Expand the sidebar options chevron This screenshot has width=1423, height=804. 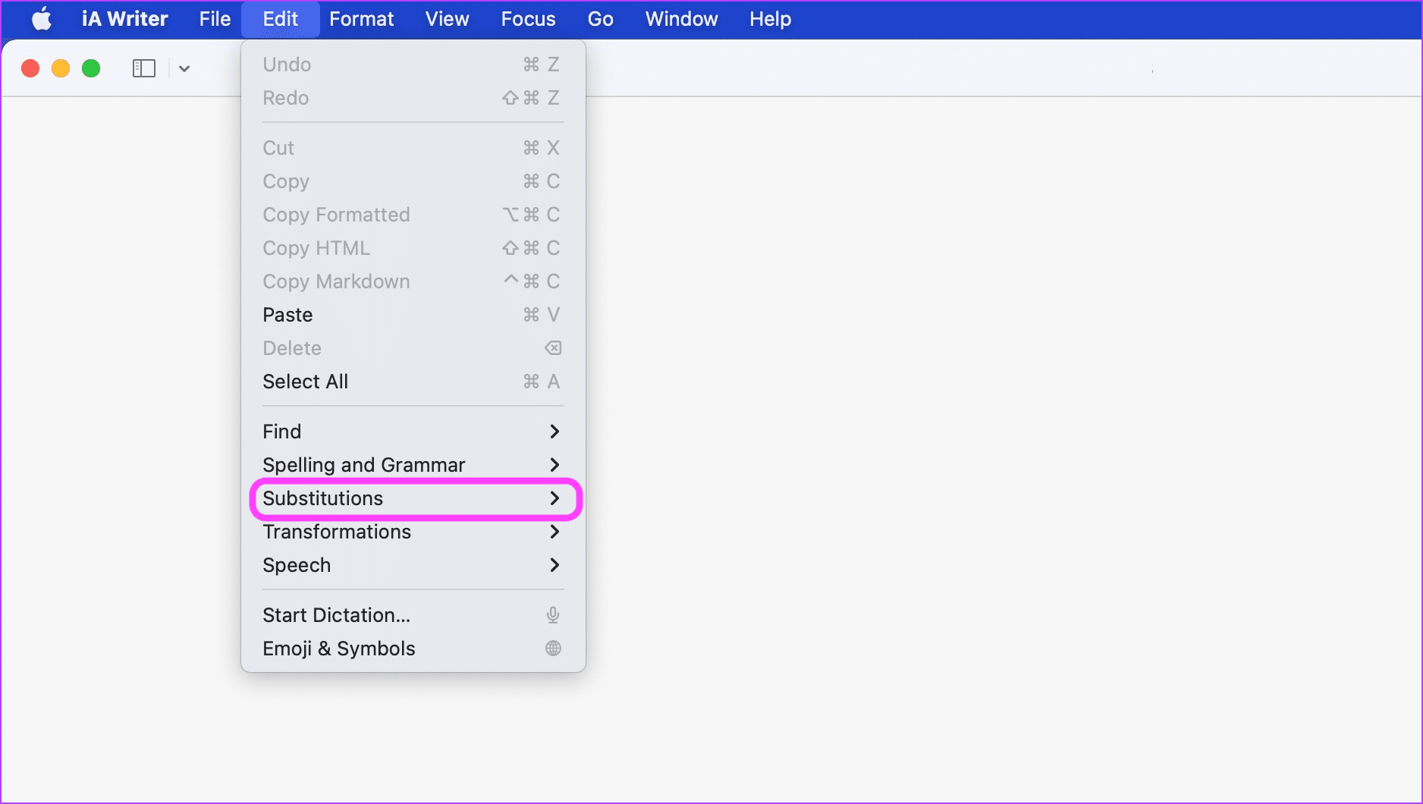(184, 68)
